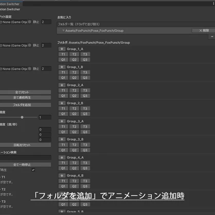Click the 全て一時停止 button
This screenshot has height=215, width=215.
pos(25,165)
